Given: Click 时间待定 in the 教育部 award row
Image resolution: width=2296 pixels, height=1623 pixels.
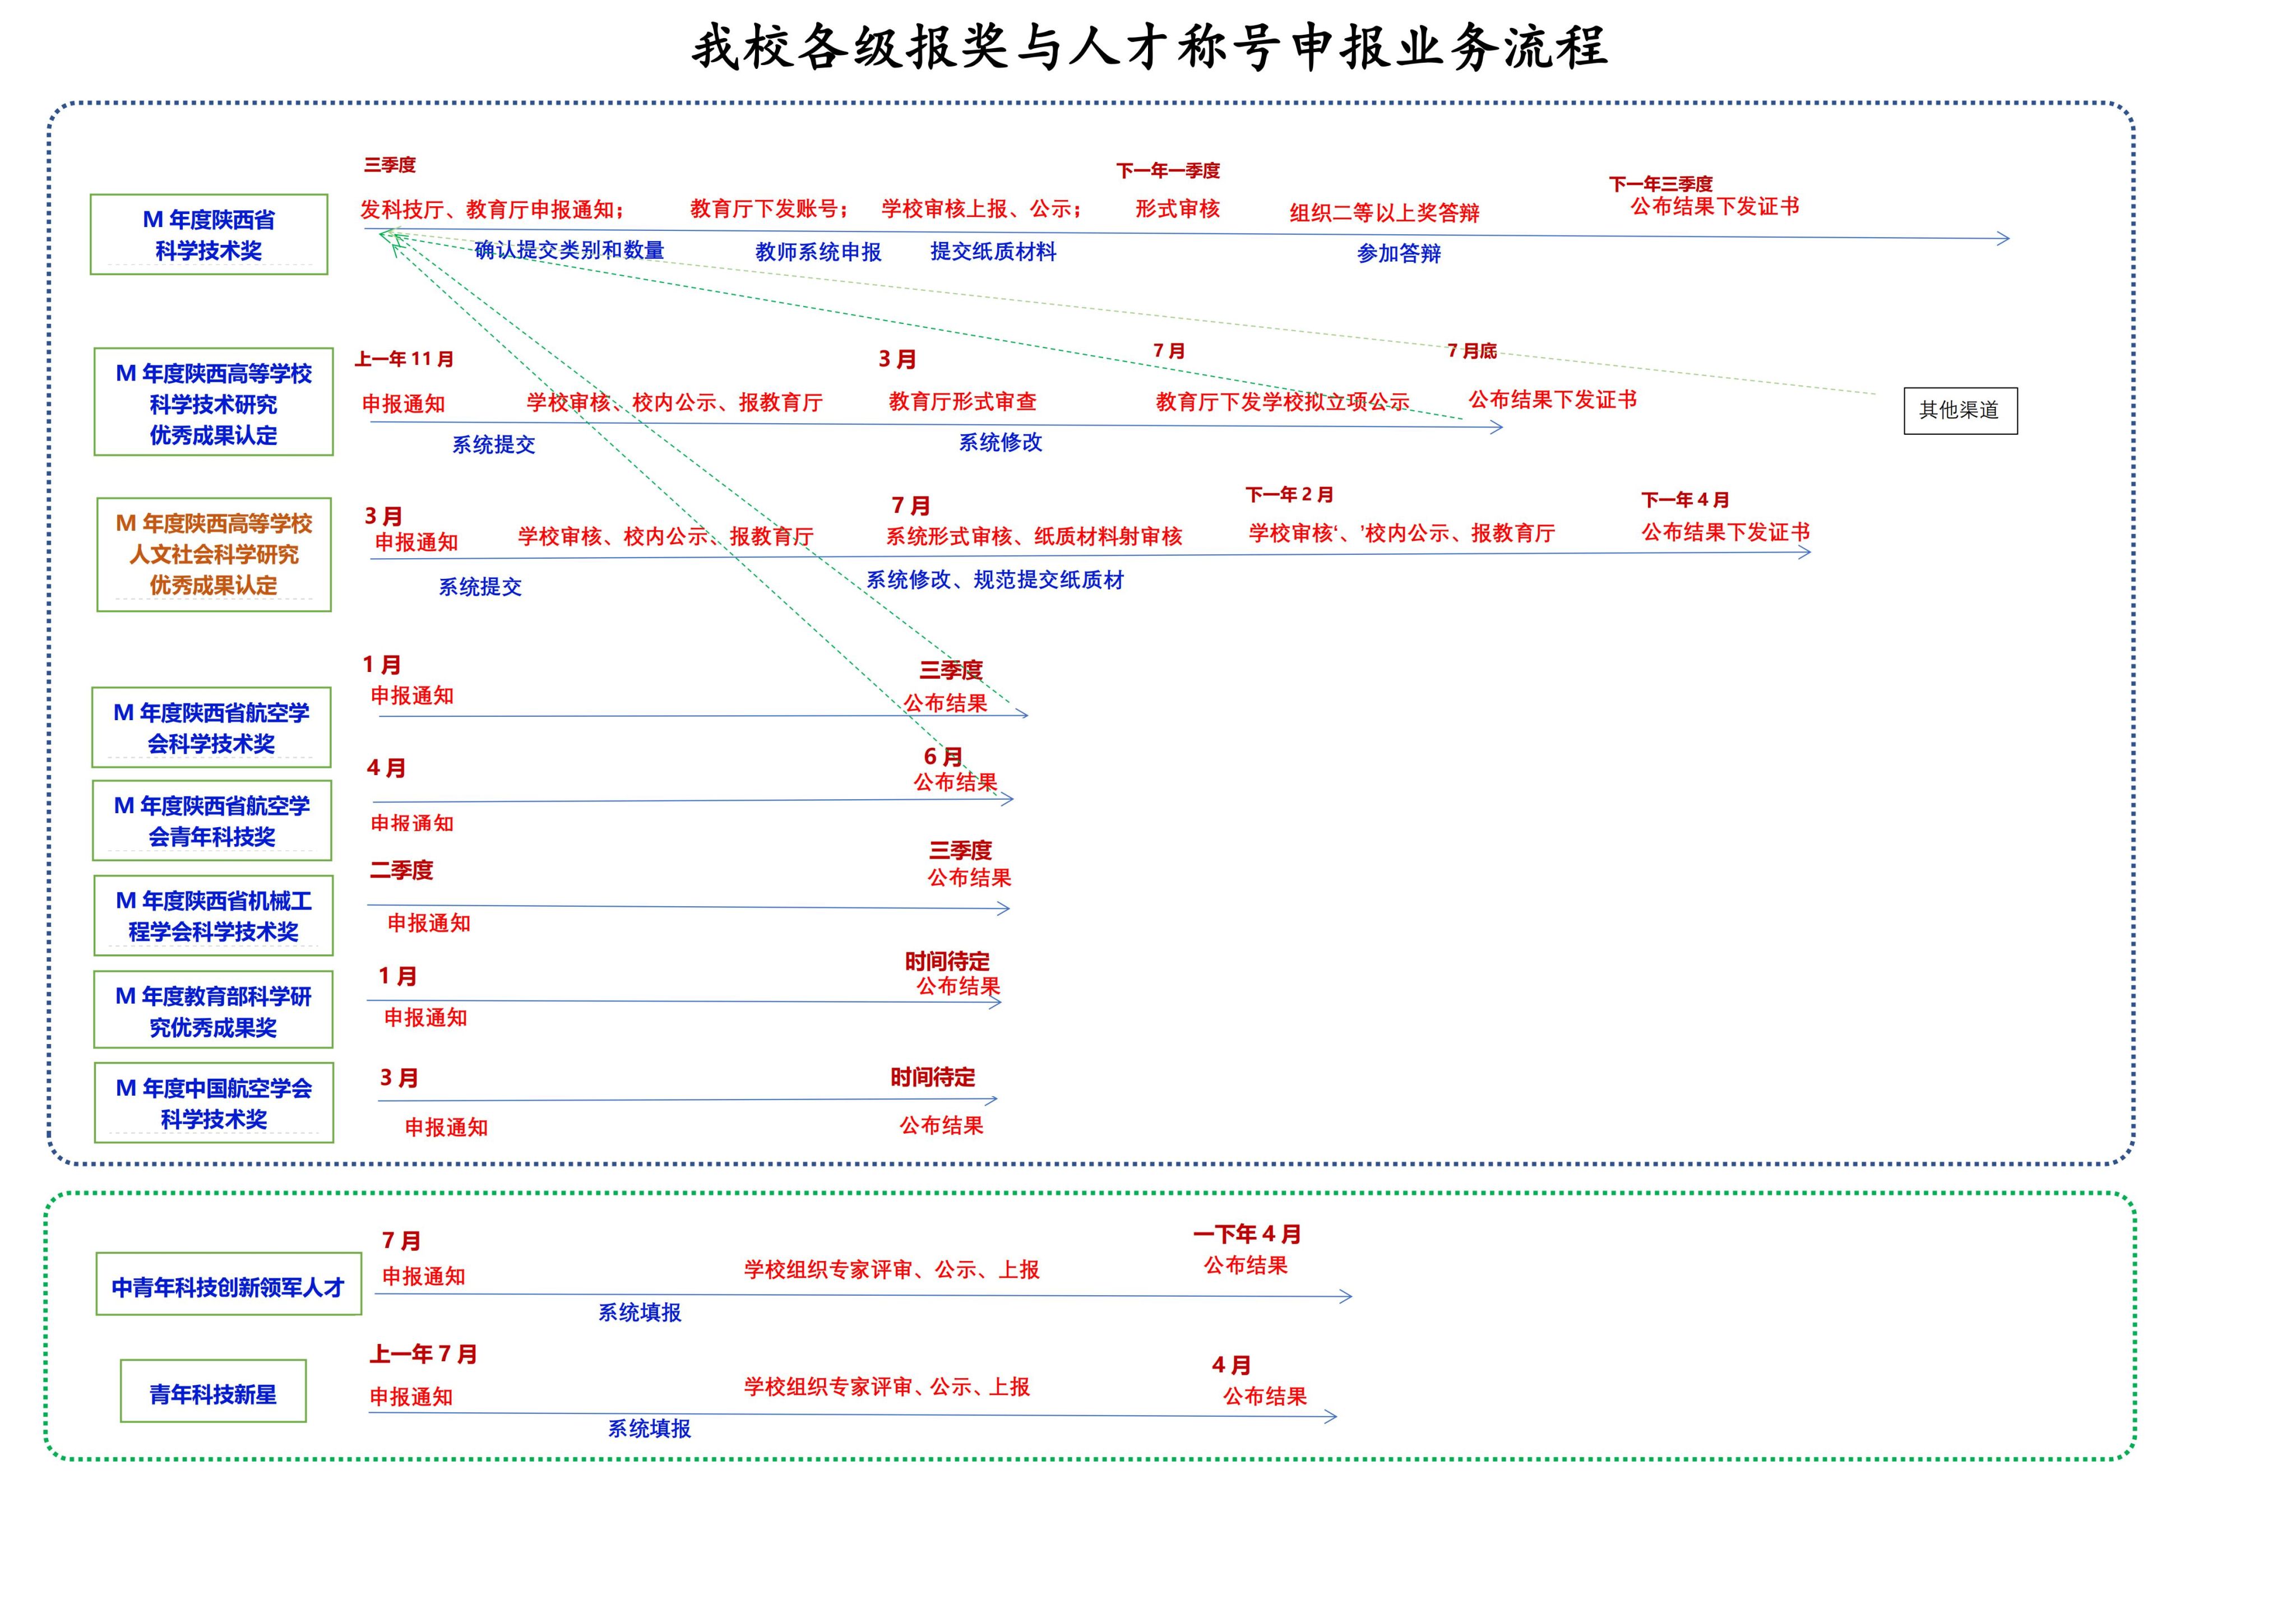Looking at the screenshot, I should point(947,962).
